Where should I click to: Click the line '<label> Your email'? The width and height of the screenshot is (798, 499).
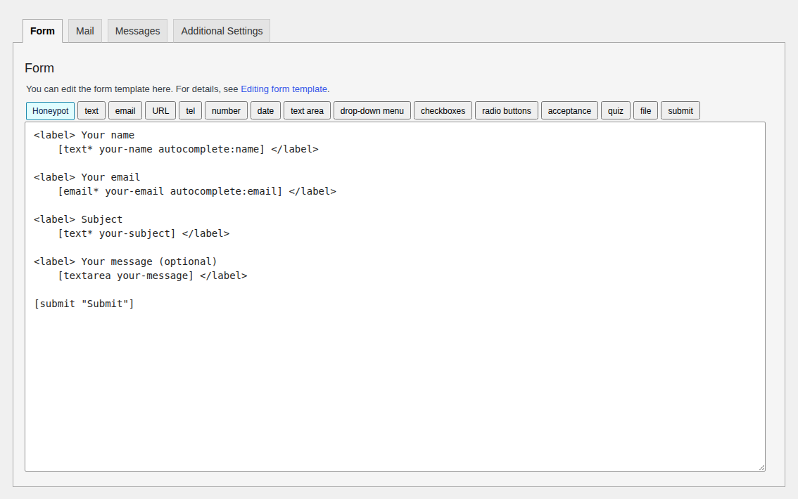[87, 177]
